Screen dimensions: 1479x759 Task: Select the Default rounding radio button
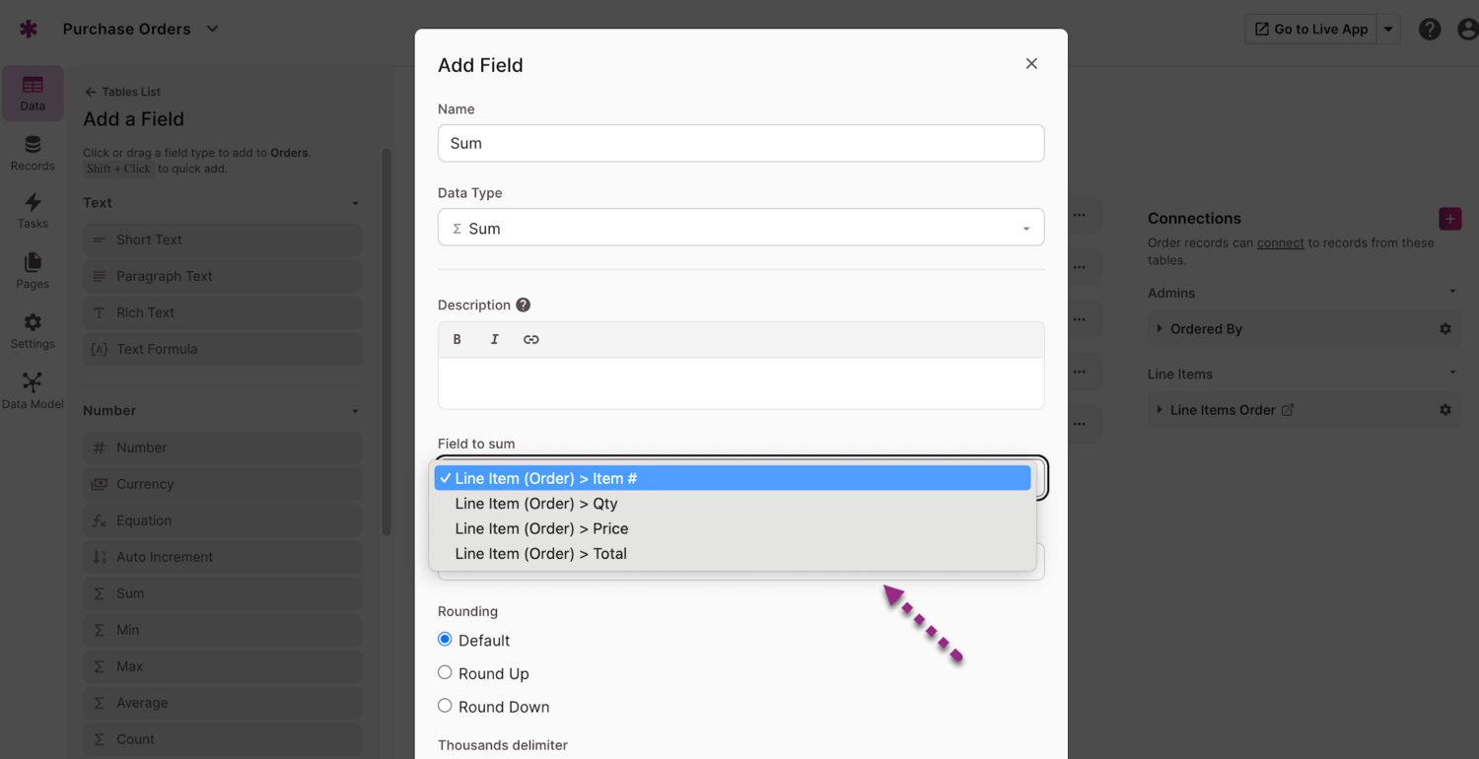tap(446, 640)
